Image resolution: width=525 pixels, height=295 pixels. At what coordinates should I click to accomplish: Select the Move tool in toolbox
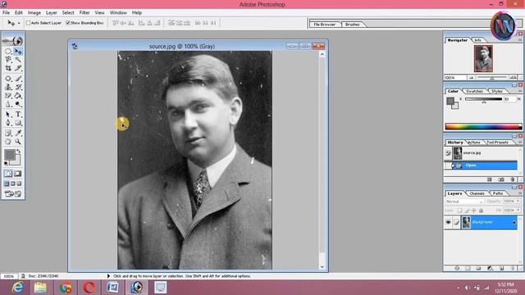click(18, 52)
